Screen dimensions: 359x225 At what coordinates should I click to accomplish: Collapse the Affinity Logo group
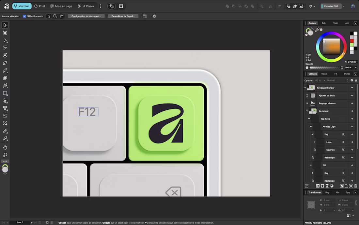pos(311,127)
